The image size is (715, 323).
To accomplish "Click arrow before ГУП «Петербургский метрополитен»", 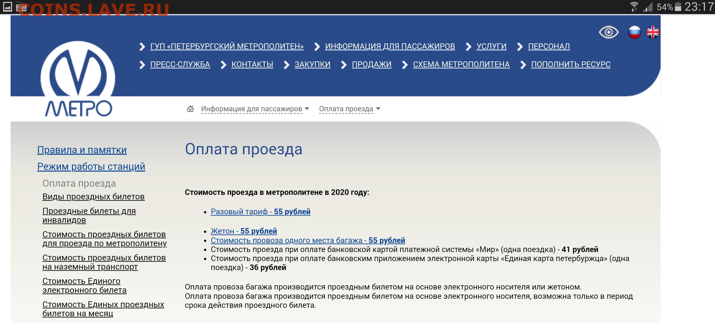I will [x=142, y=47].
